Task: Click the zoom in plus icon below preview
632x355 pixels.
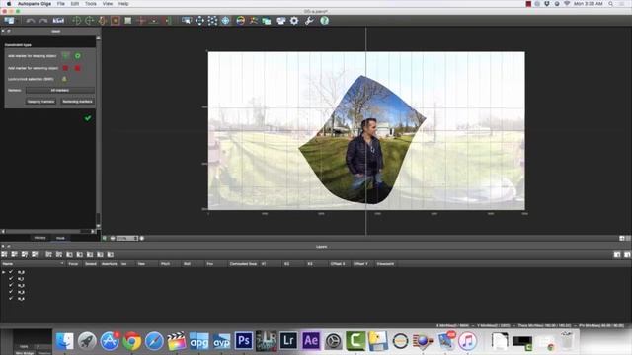Action: pyautogui.click(x=142, y=238)
